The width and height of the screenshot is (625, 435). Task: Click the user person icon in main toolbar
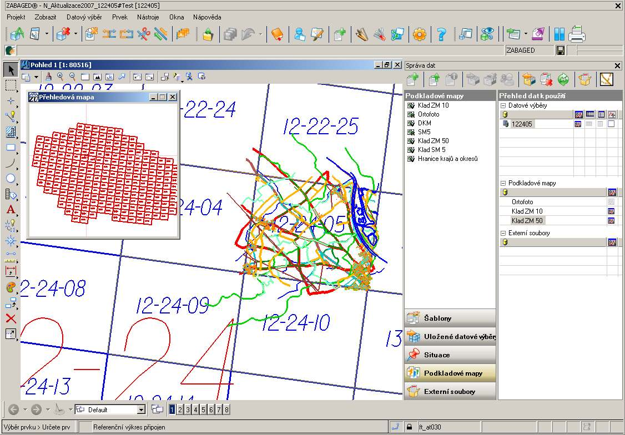[x=300, y=34]
